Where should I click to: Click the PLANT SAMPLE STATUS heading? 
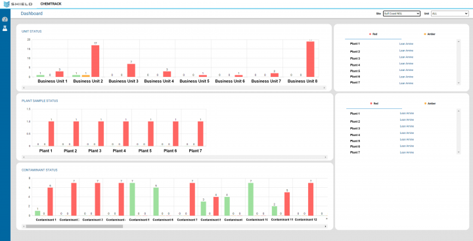39,100
